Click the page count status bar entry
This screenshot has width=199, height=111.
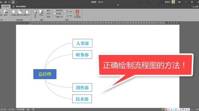(x=3, y=109)
